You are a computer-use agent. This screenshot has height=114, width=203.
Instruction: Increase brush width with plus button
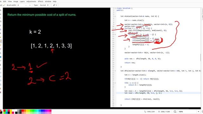30,5
